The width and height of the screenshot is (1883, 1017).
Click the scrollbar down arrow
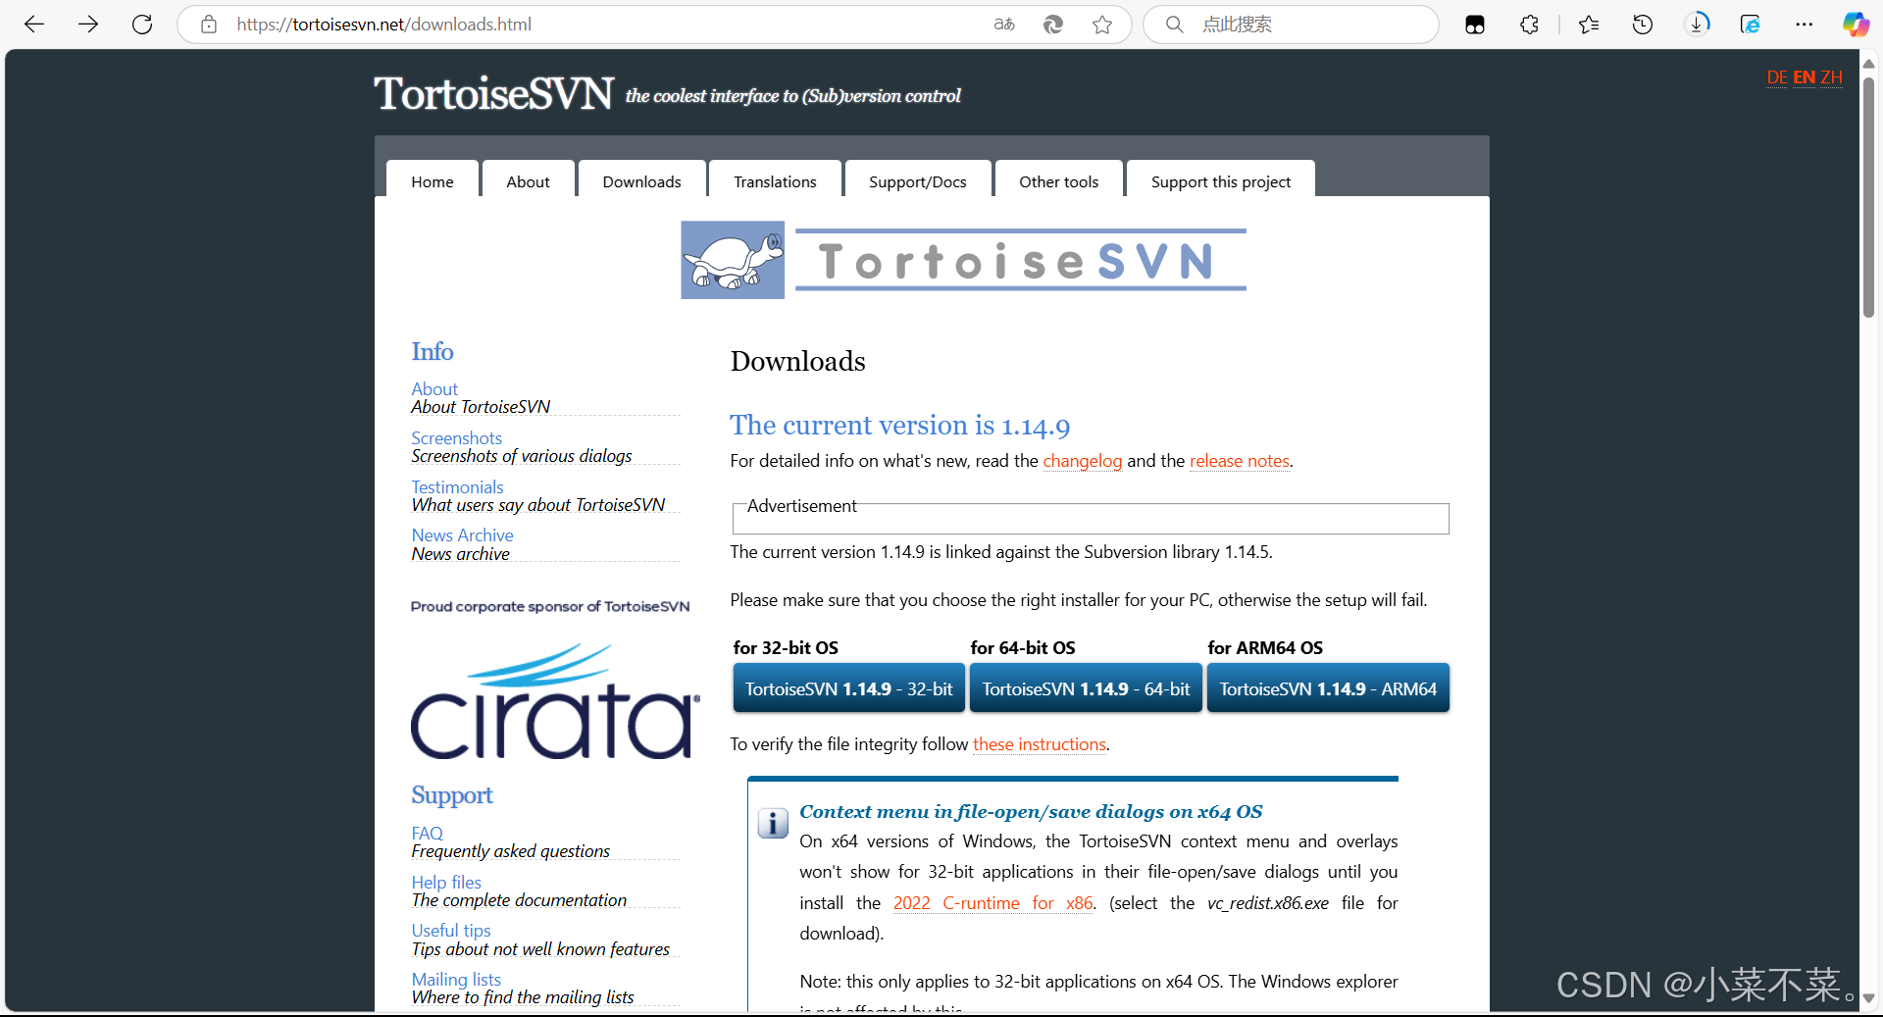coord(1868,999)
